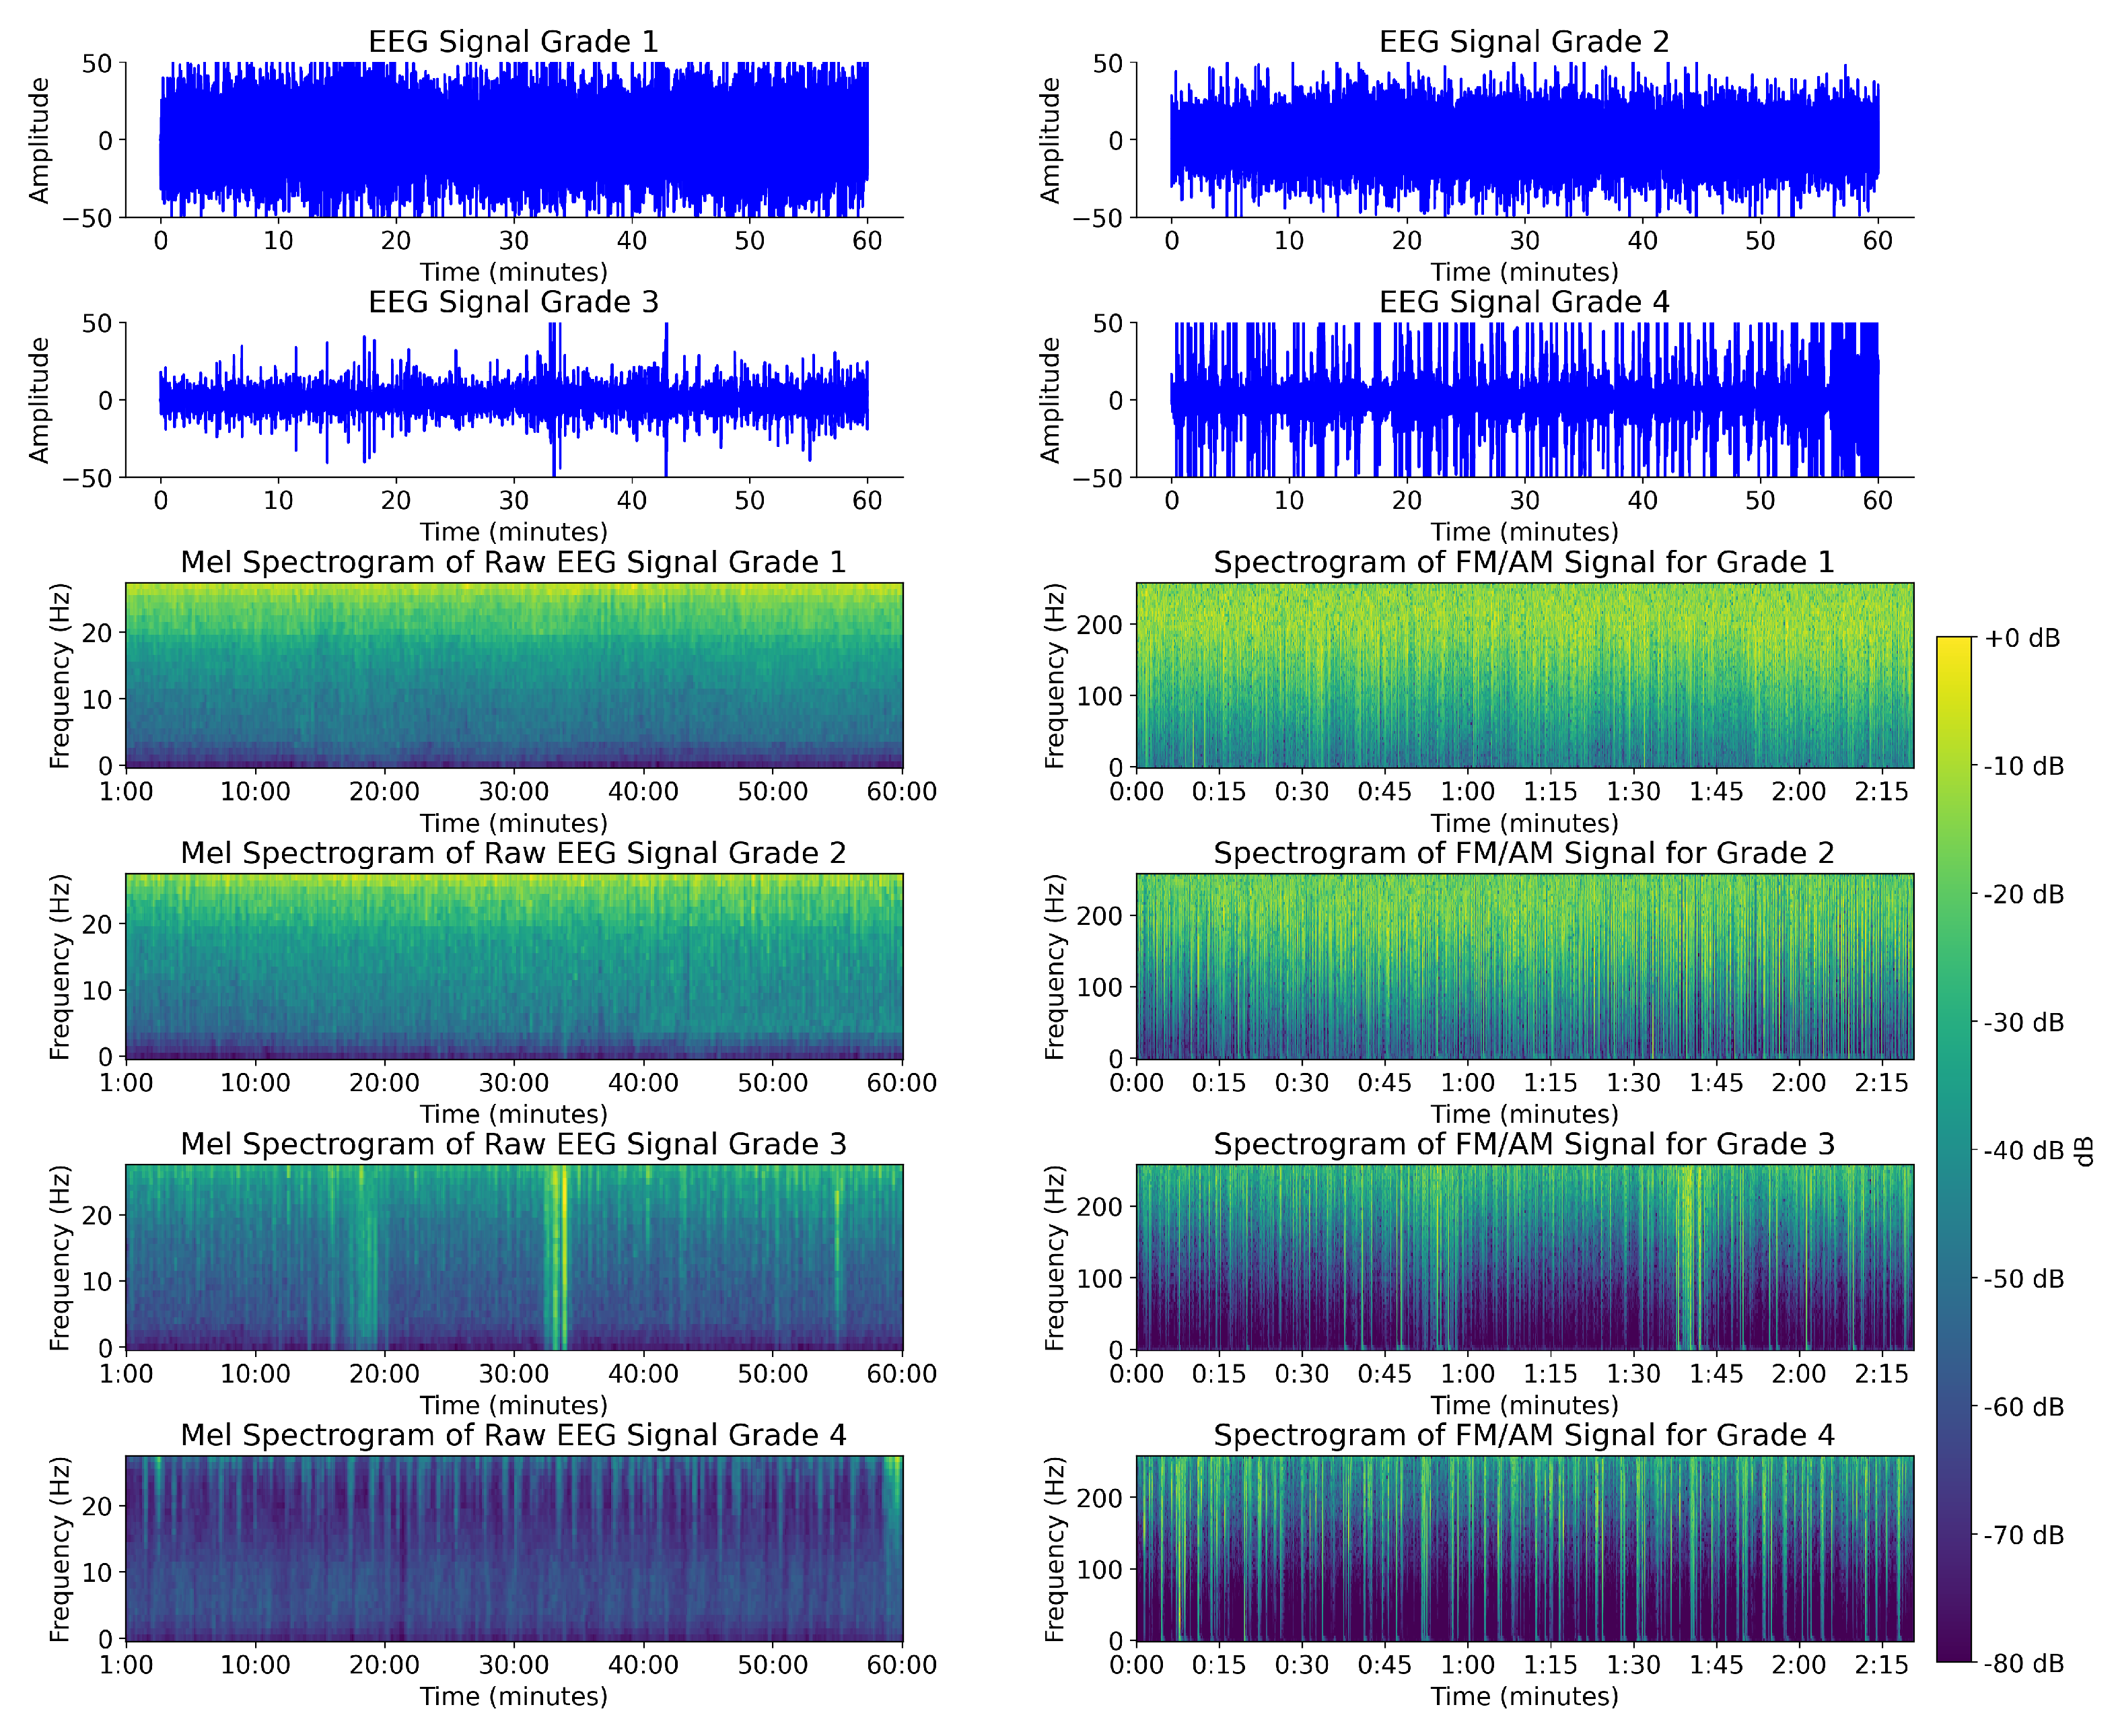Click the EEG Signal Grade 3 waveform
Screen dimensions: 2118x1736
514,400
